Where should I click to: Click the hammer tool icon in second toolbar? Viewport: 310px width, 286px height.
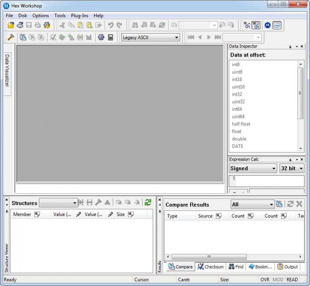click(x=11, y=37)
